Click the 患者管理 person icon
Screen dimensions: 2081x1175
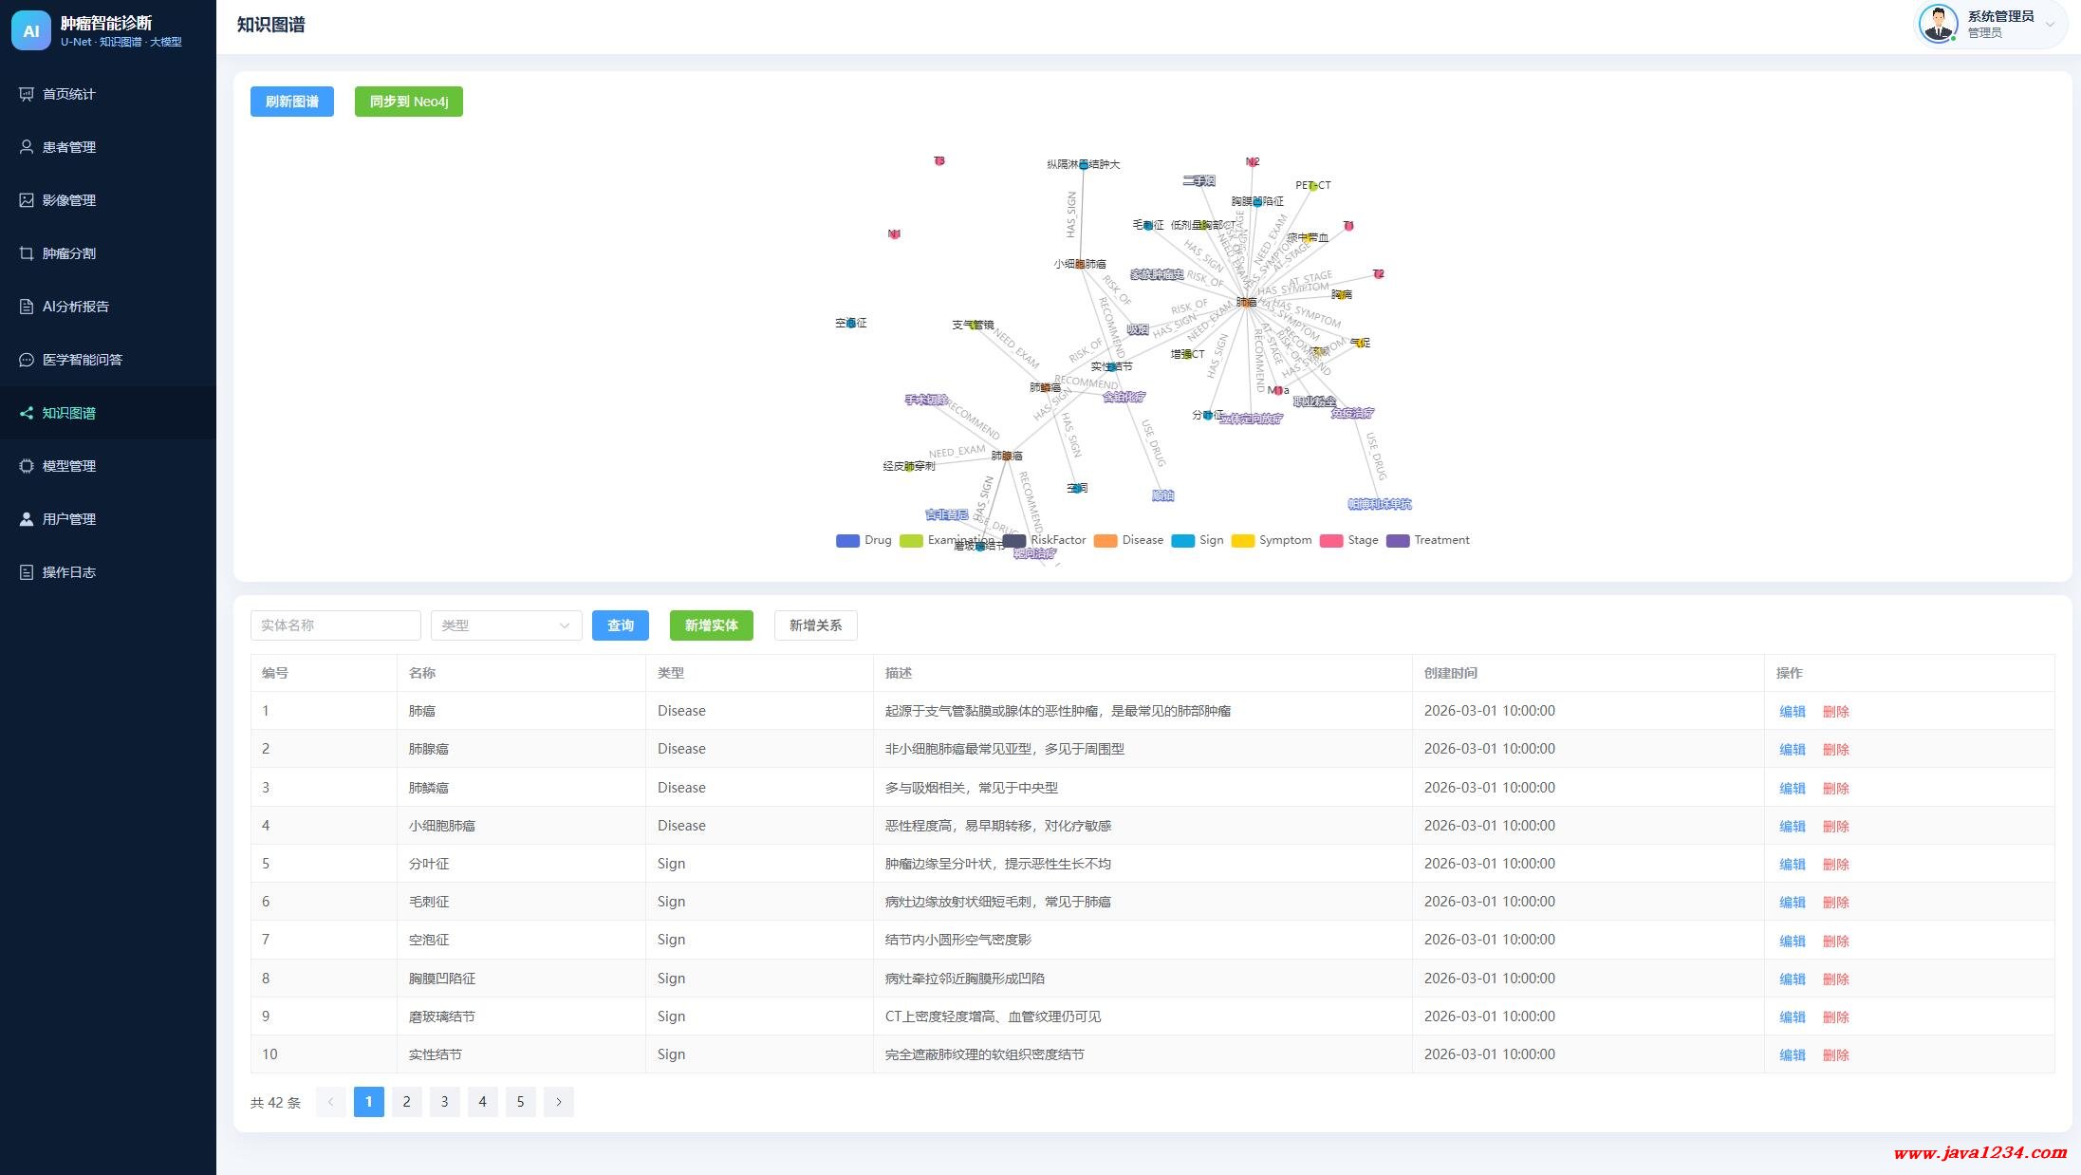coord(27,147)
